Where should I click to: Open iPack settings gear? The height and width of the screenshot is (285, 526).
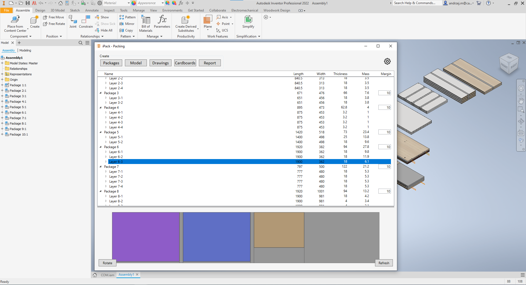(387, 61)
